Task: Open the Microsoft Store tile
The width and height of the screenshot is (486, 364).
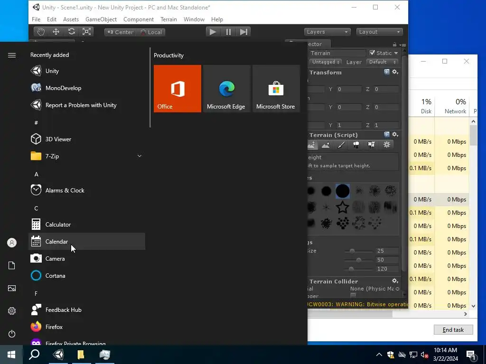Action: point(276,89)
